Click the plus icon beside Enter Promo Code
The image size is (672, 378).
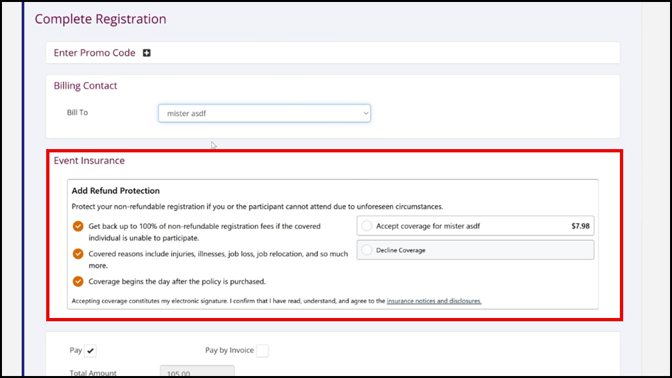tap(146, 53)
